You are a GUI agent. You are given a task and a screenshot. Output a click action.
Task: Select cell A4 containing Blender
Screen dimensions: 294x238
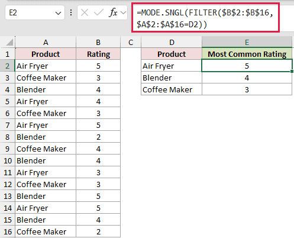pos(46,89)
